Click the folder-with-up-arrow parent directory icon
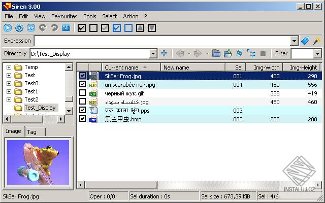325x203 pixels. (227, 53)
